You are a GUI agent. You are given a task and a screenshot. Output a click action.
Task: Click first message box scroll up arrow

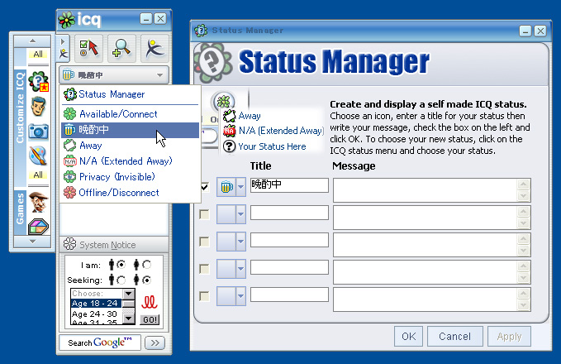(524, 184)
